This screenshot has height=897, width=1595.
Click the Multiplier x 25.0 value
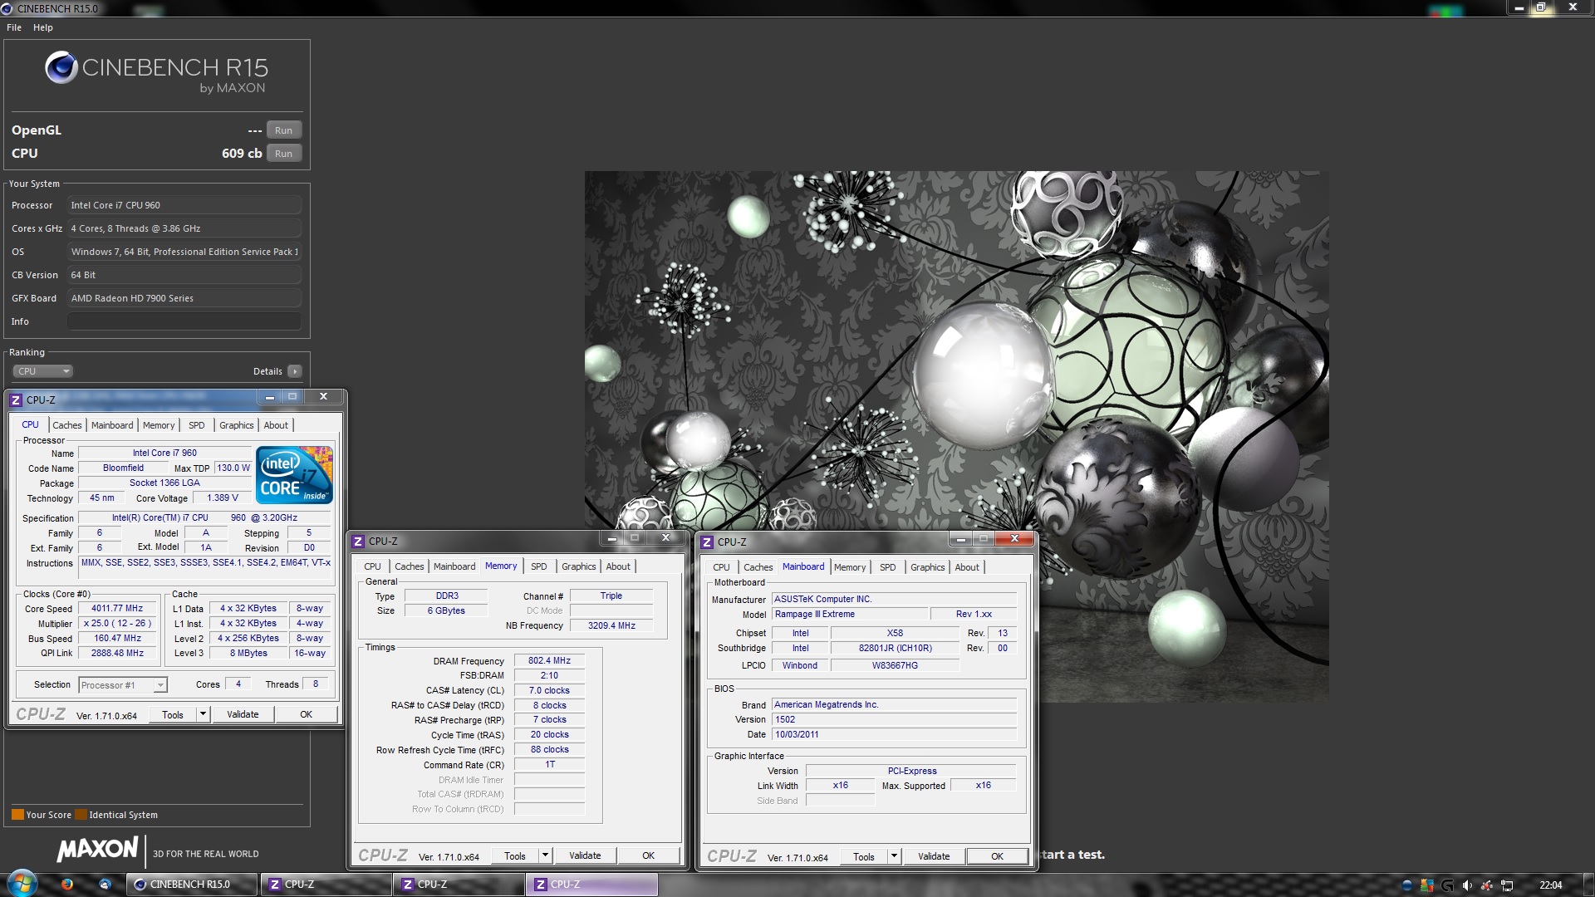click(x=117, y=624)
